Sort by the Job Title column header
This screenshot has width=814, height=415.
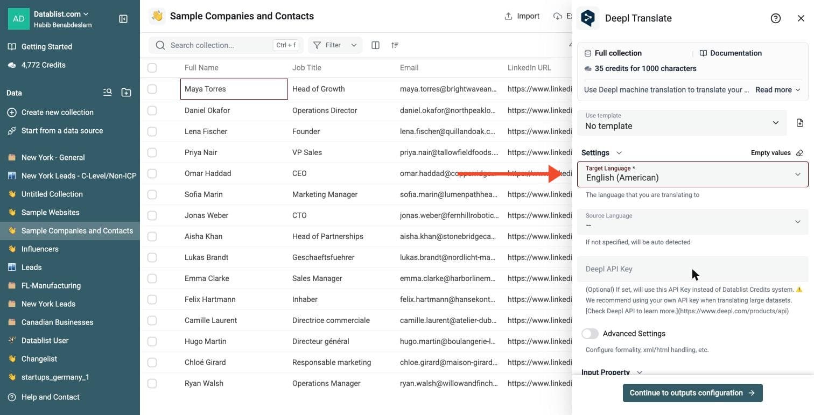(307, 68)
